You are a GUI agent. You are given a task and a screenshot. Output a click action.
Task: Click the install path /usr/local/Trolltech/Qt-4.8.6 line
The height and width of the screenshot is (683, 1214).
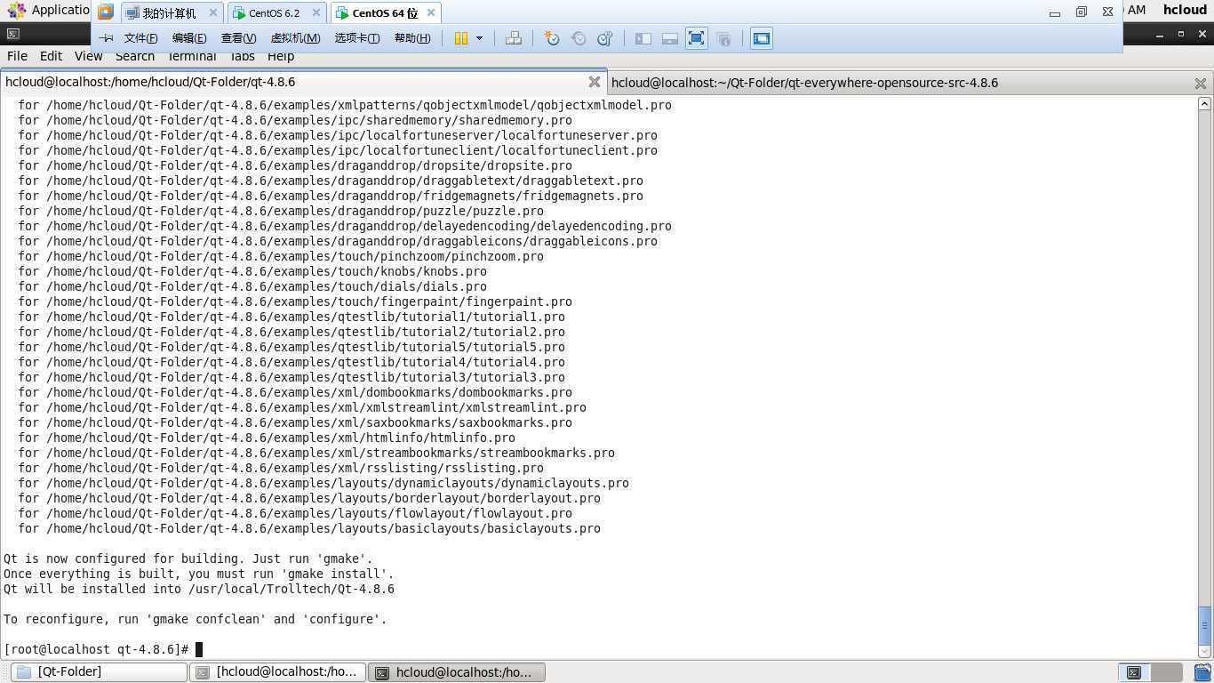pyautogui.click(x=199, y=589)
